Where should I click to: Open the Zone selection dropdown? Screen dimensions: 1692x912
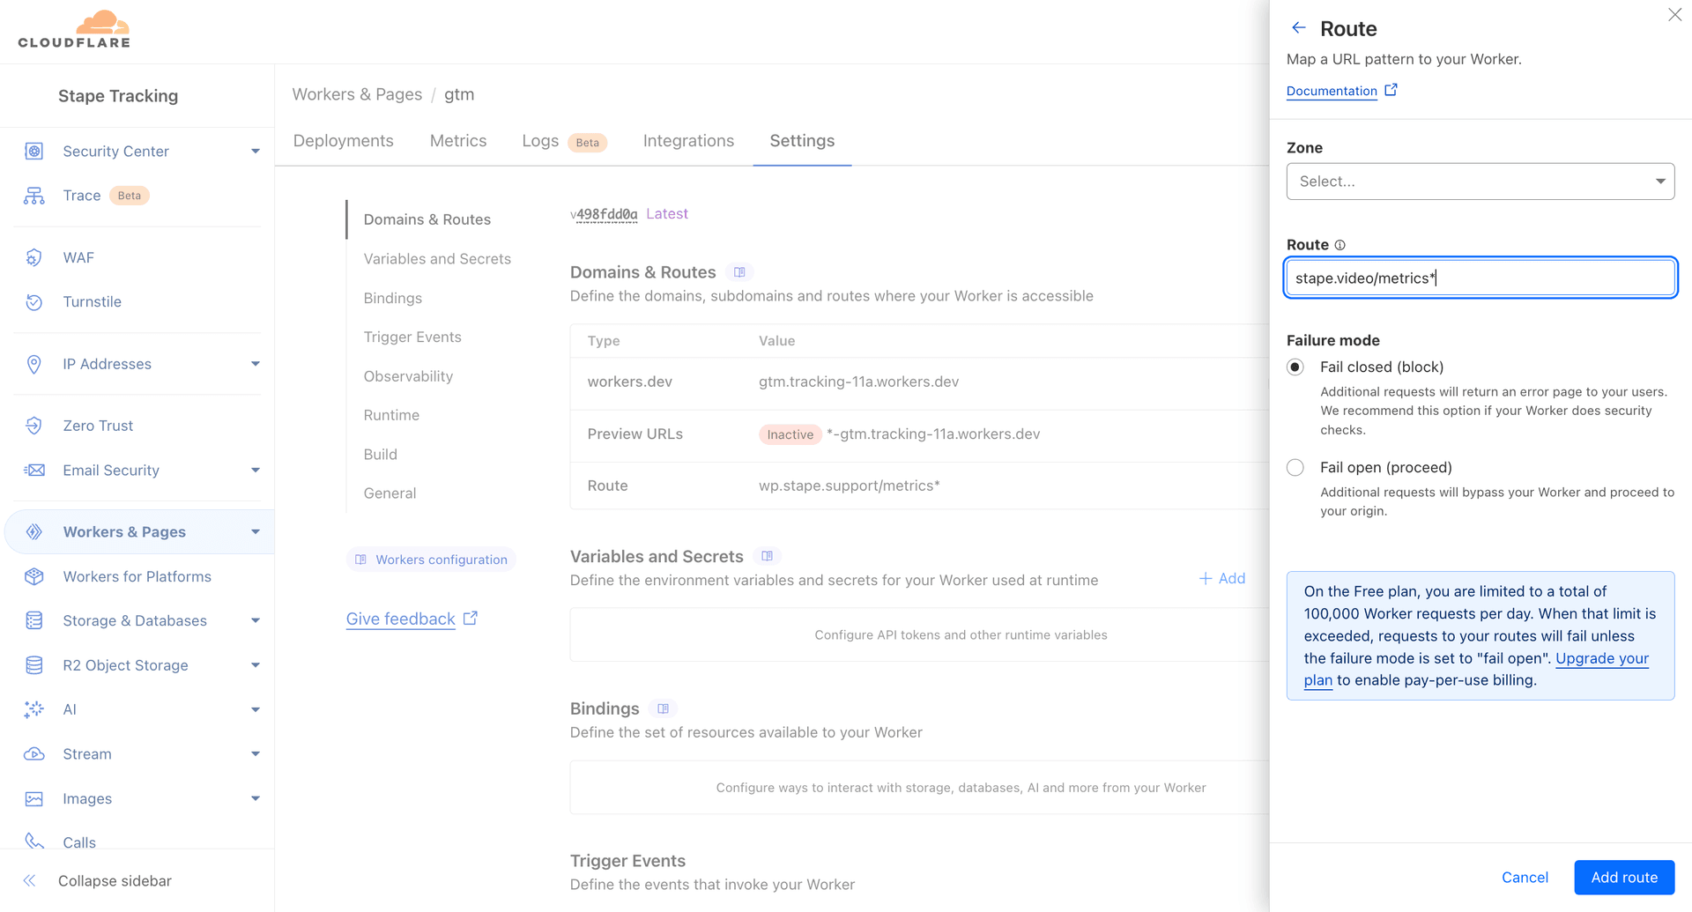pos(1480,181)
